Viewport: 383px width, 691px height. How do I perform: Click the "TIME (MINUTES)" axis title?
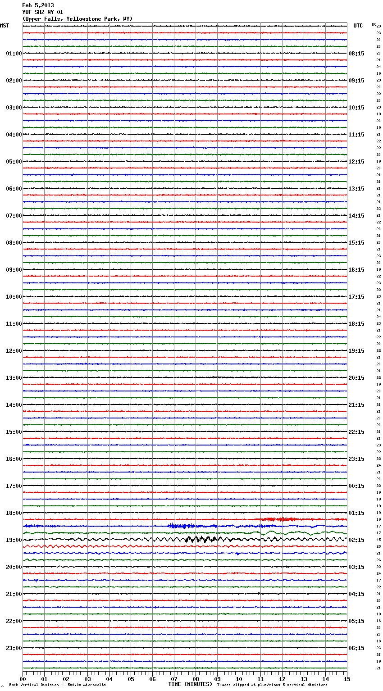pos(190,684)
